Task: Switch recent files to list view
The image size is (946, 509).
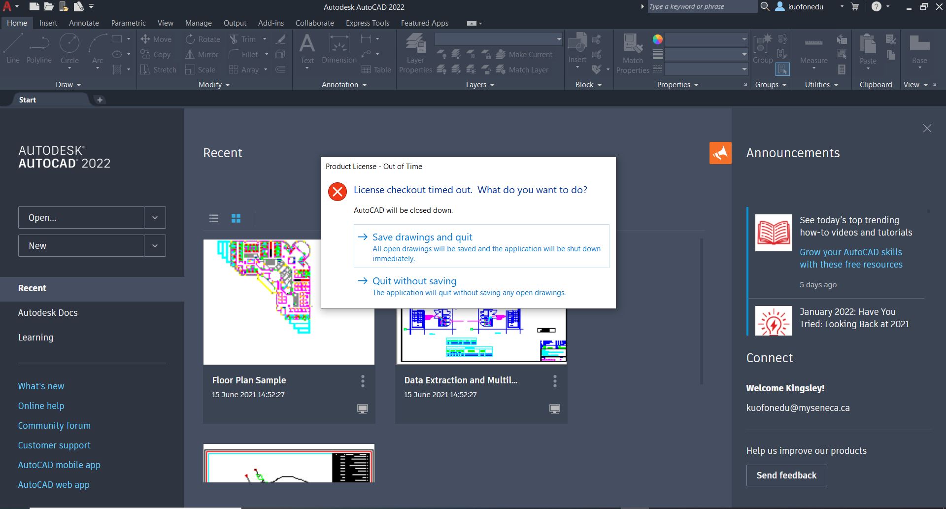Action: pos(214,218)
